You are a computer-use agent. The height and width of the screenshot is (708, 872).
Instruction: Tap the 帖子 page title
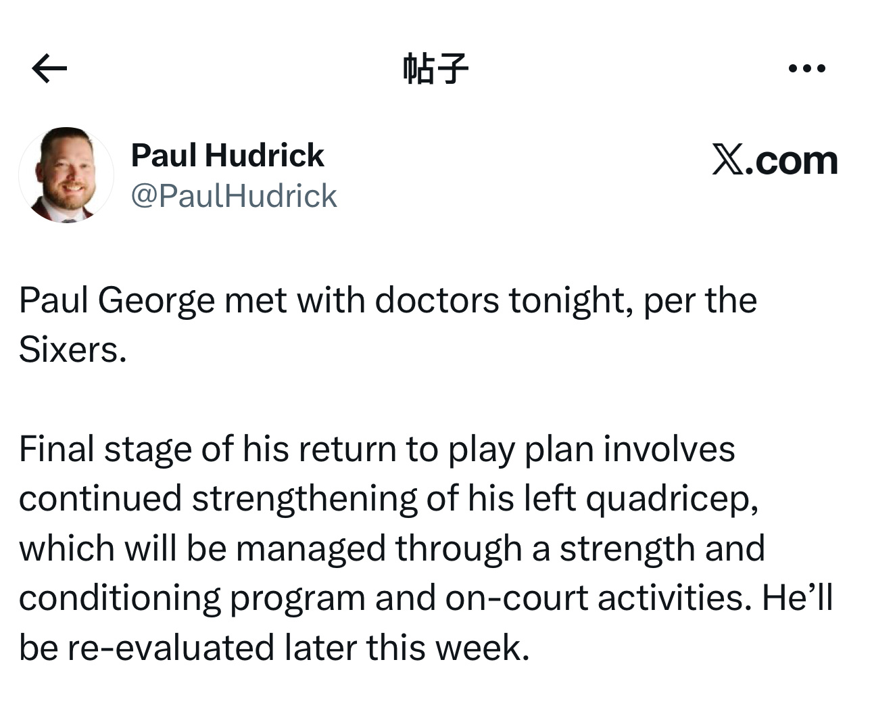(435, 68)
